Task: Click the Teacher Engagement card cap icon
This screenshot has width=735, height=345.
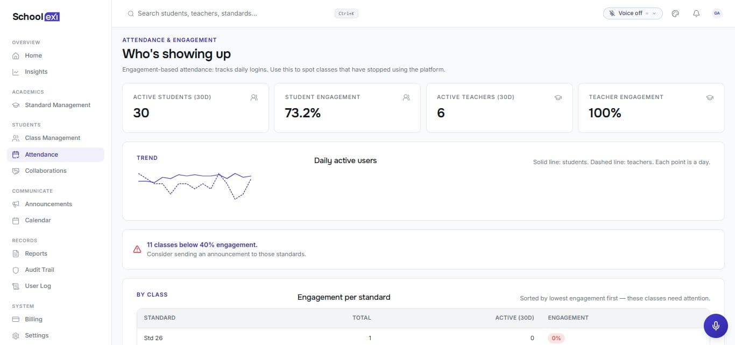Action: click(x=710, y=97)
